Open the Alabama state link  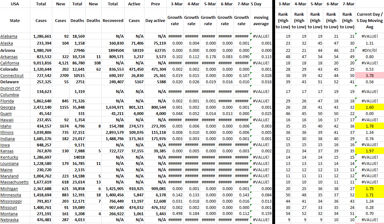click(x=9, y=36)
